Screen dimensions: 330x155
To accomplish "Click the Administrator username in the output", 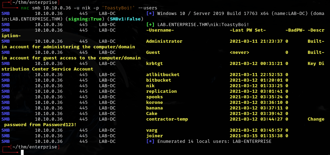I will coord(164,41).
